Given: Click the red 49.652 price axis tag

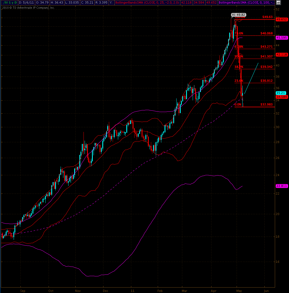Looking at the screenshot, I should (x=281, y=19).
